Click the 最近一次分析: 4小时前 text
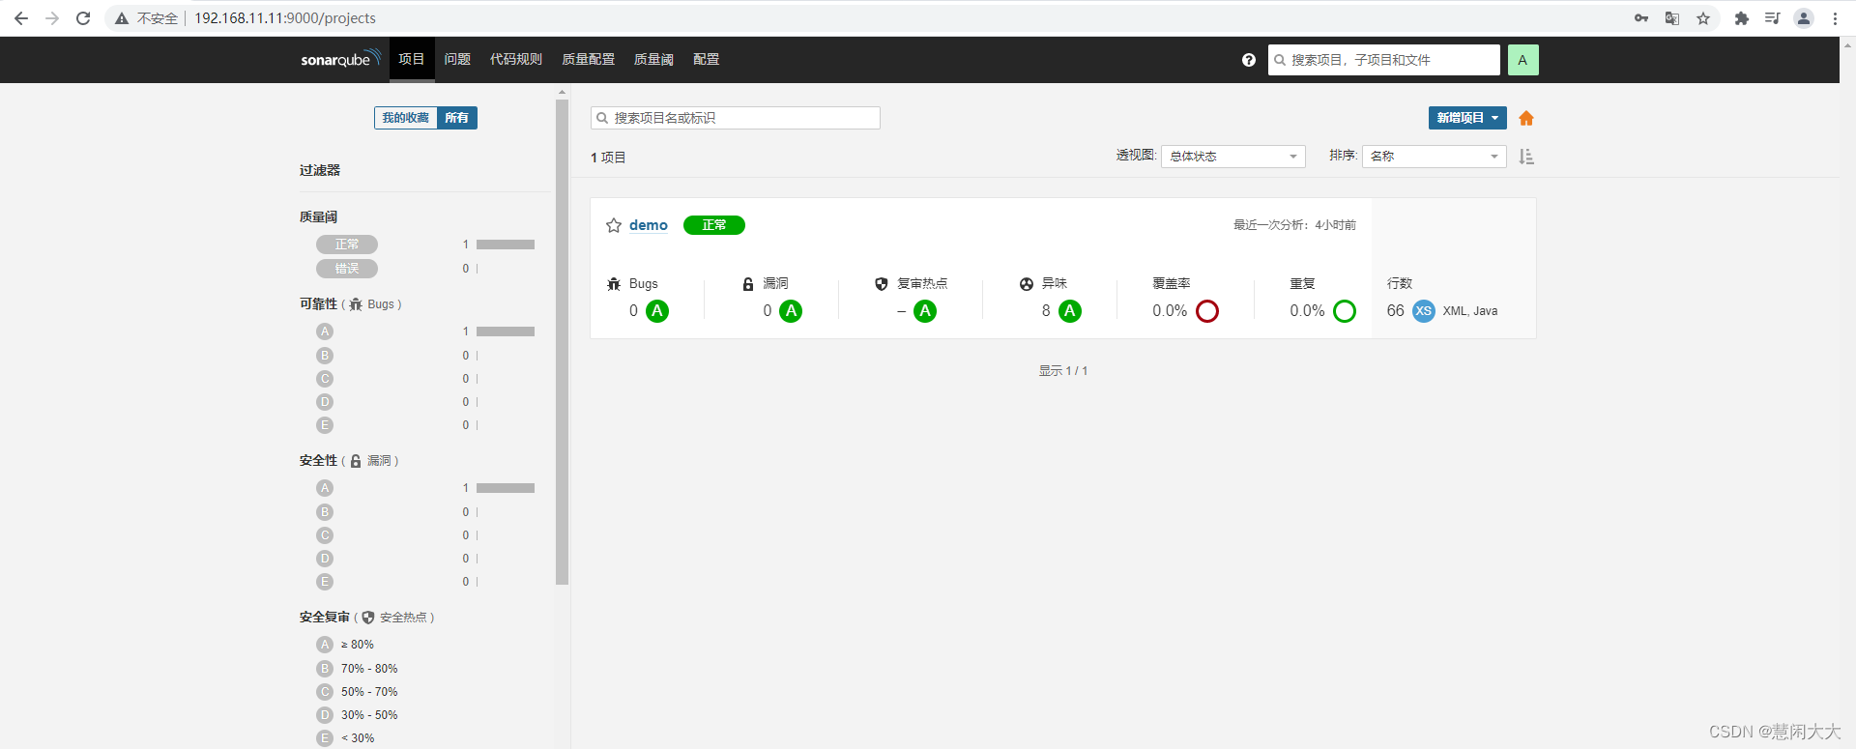 (1294, 225)
